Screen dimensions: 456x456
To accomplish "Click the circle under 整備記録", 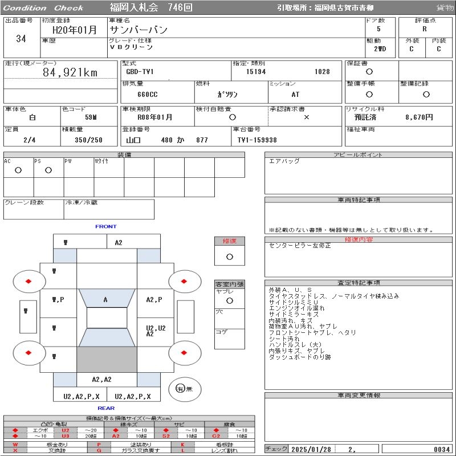I will click(x=426, y=94).
